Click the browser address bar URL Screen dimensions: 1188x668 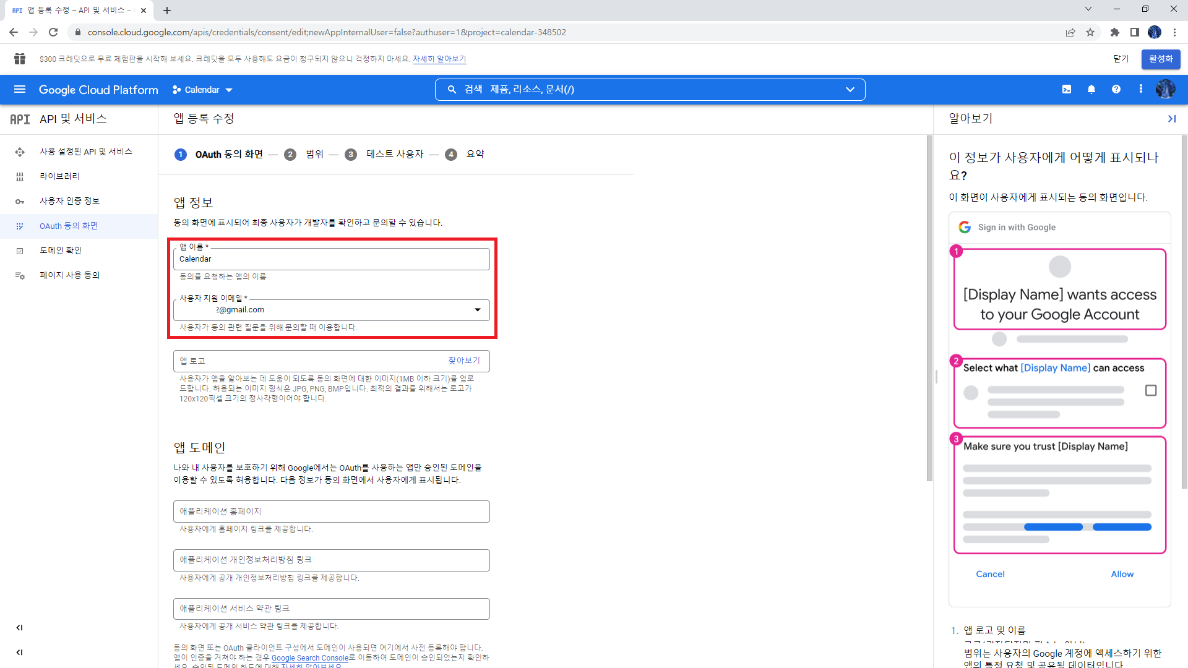click(x=327, y=32)
